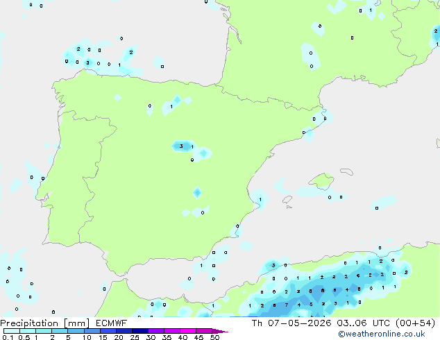This screenshot has width=440, height=340.
Task: Click the '3' value in central Spain
Action: coord(181,146)
